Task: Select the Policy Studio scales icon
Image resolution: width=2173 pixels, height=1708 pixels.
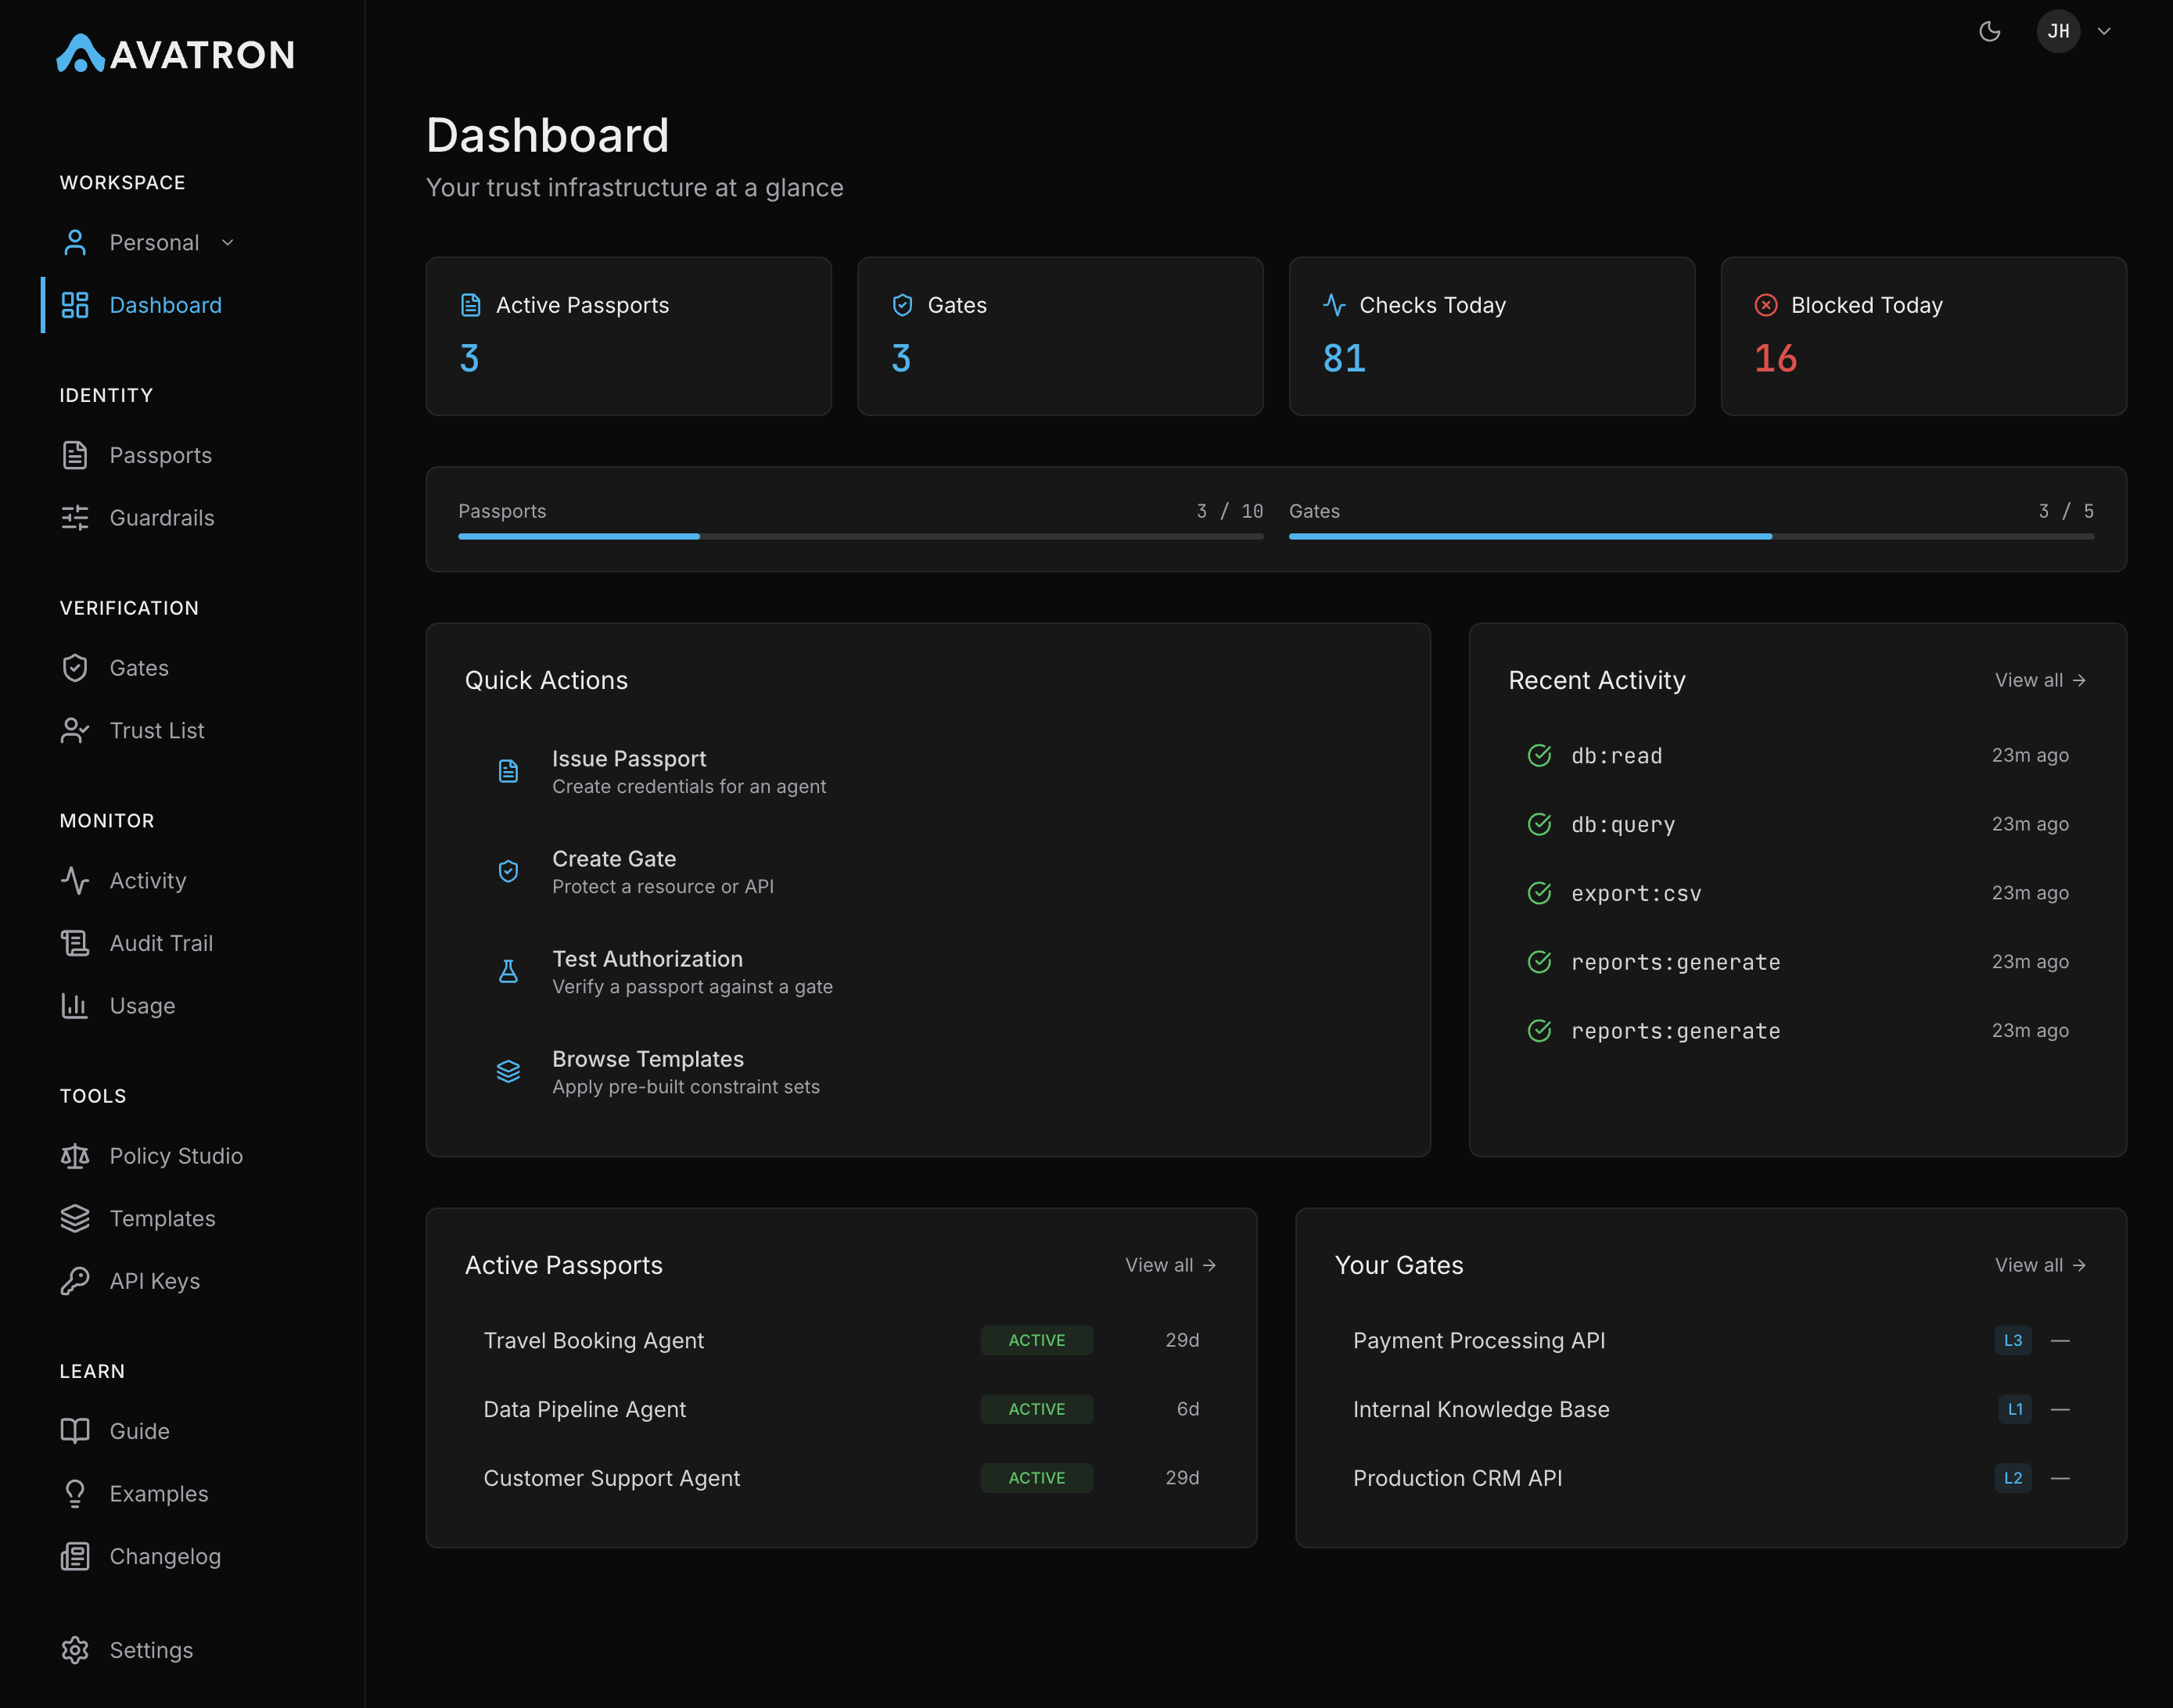Action: tap(75, 1156)
